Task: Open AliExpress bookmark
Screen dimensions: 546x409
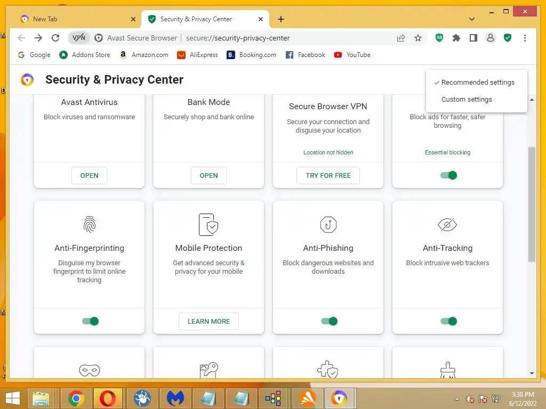Action: pos(197,55)
